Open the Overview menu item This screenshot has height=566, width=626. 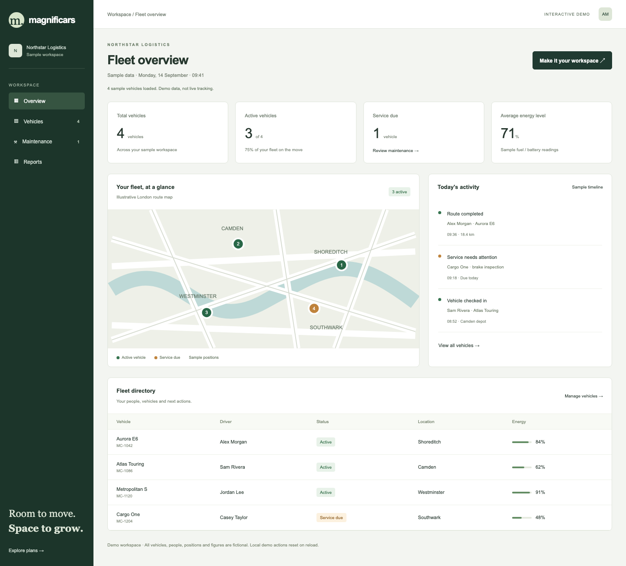[47, 101]
